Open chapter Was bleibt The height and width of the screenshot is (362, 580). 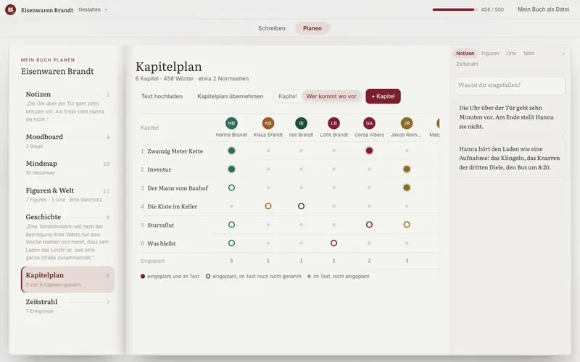[161, 243]
